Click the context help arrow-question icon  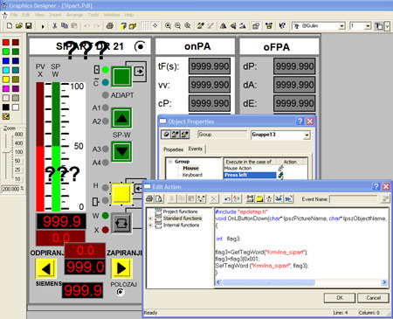[x=282, y=26]
